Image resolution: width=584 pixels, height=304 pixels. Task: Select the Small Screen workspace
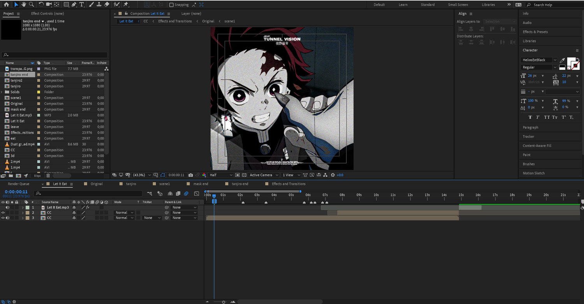458,5
